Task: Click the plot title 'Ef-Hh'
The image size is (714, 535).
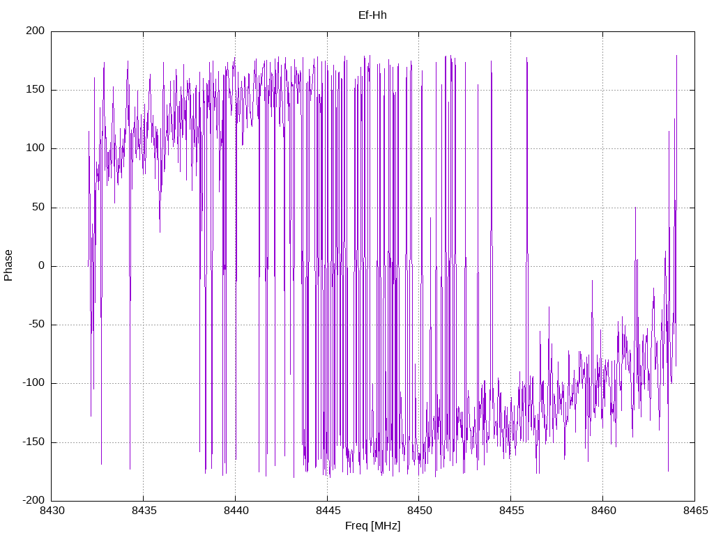Action: (x=372, y=15)
